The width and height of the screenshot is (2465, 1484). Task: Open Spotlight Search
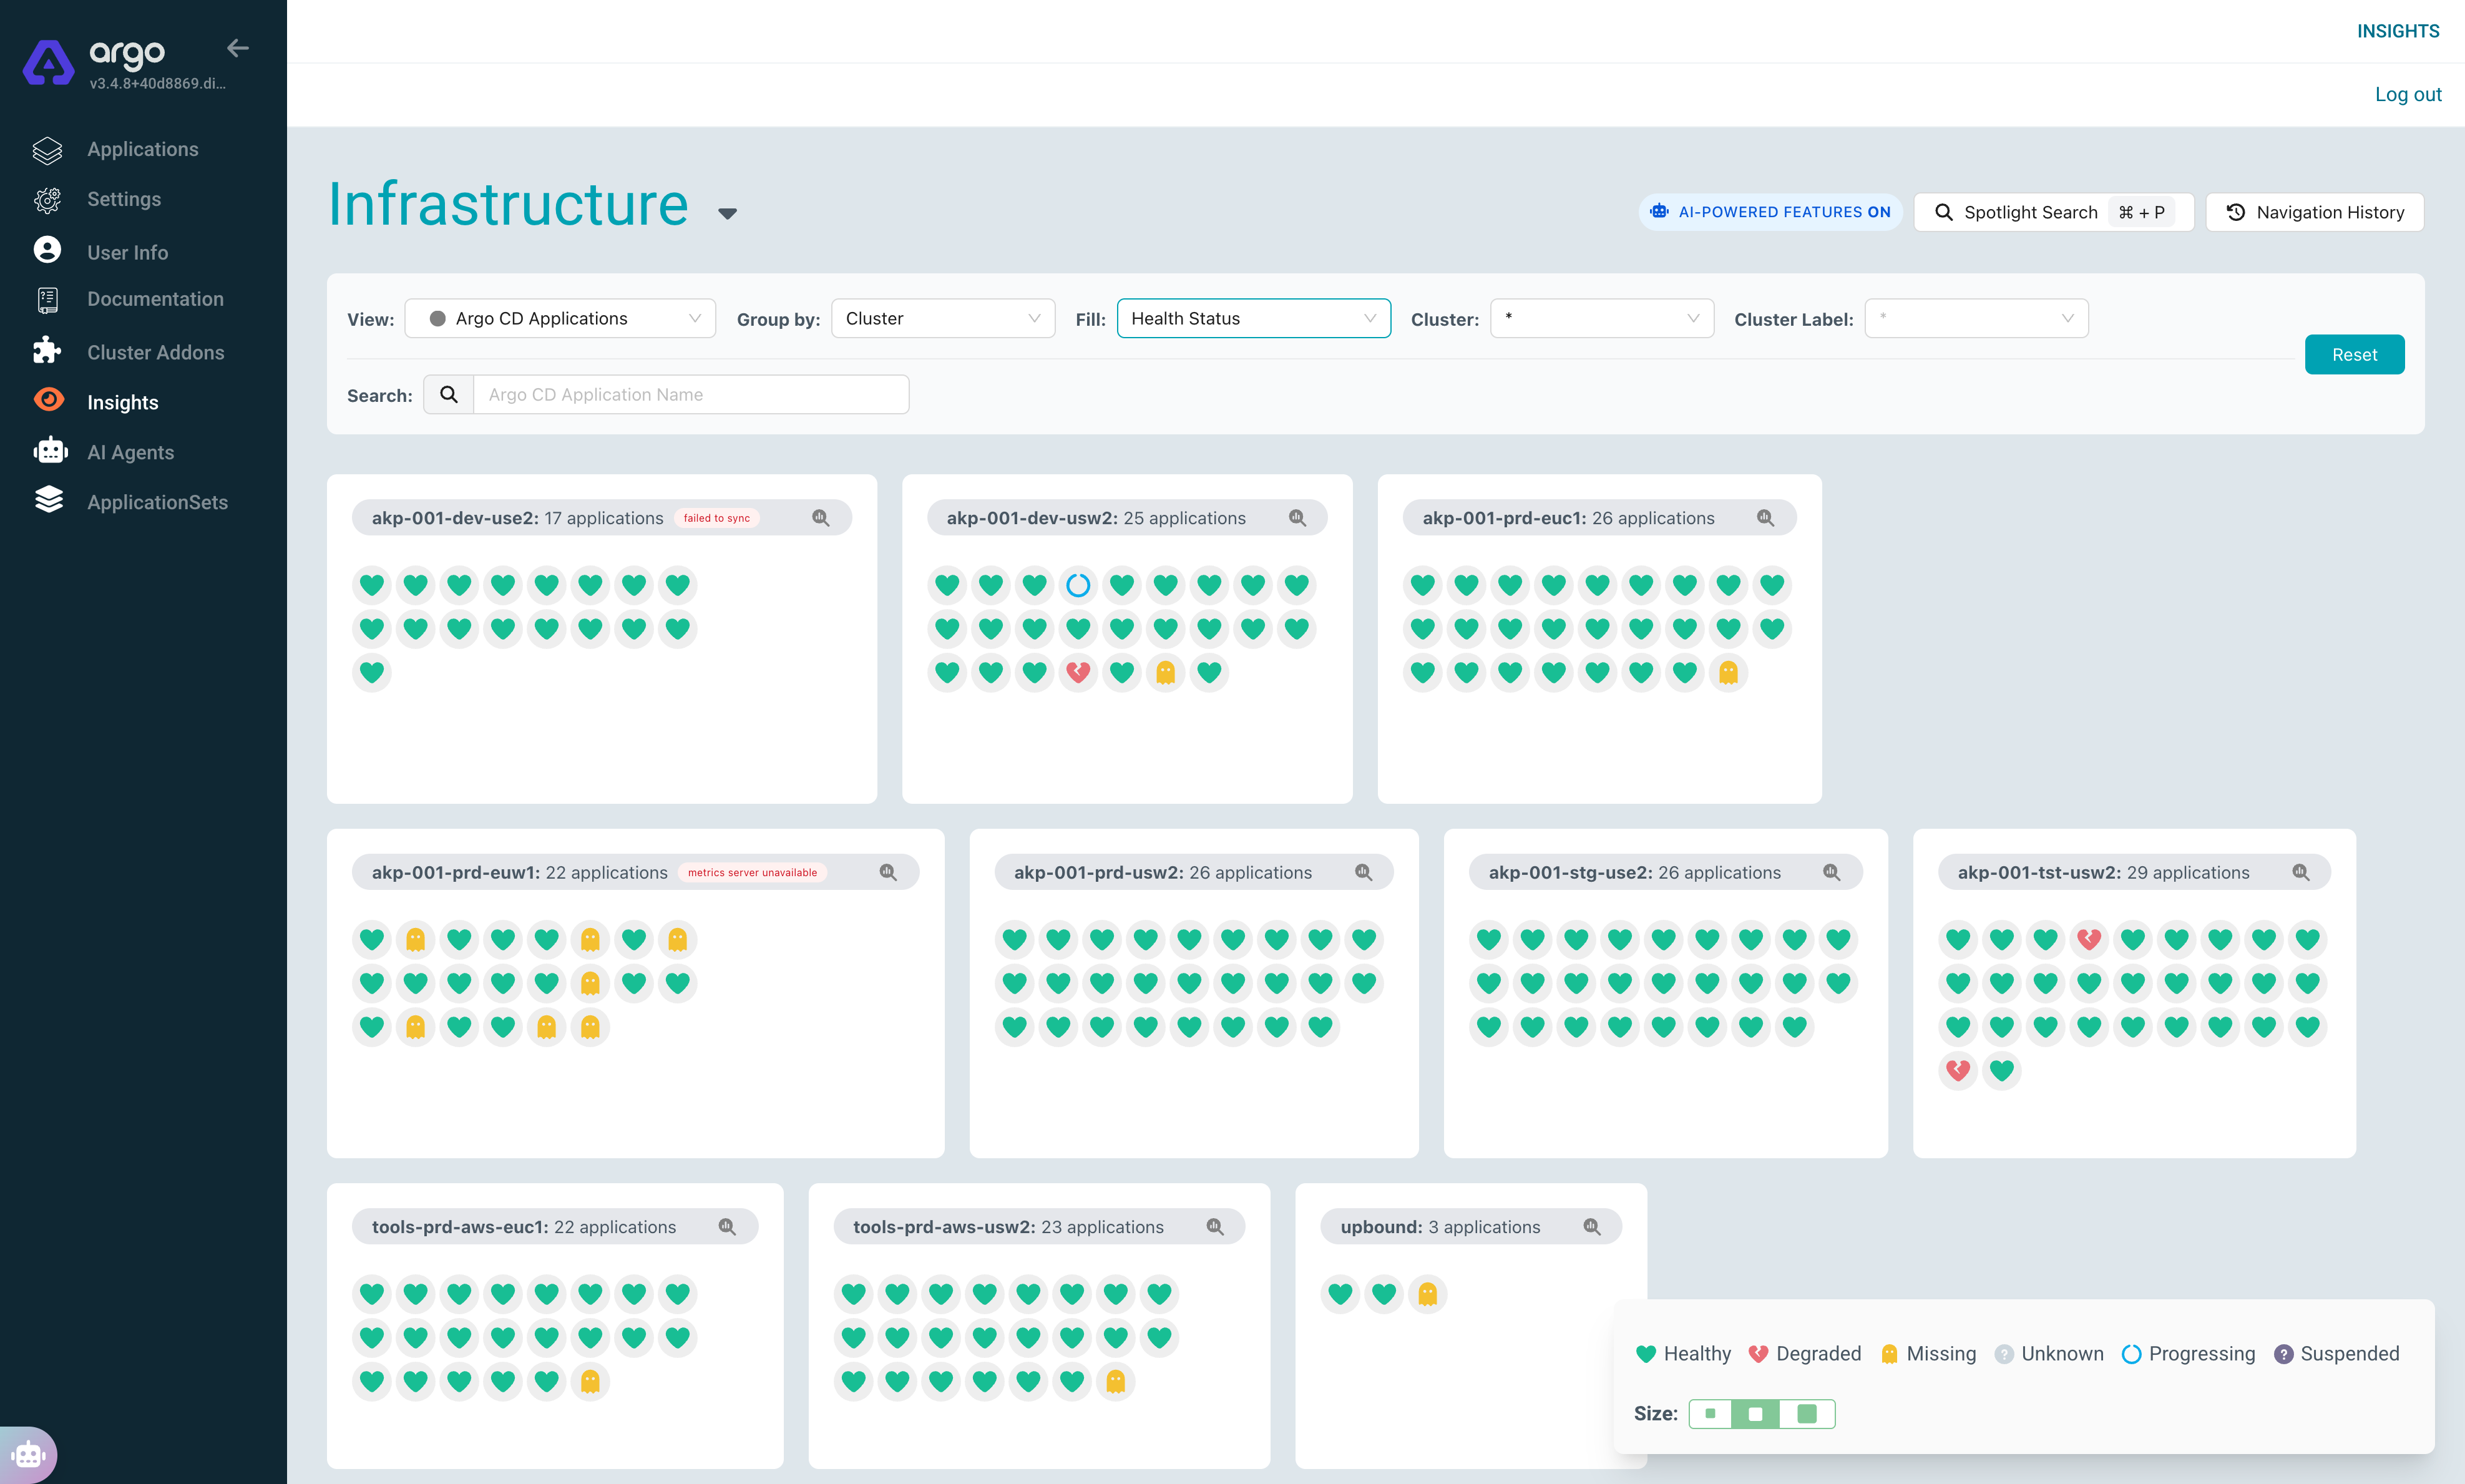2053,212
